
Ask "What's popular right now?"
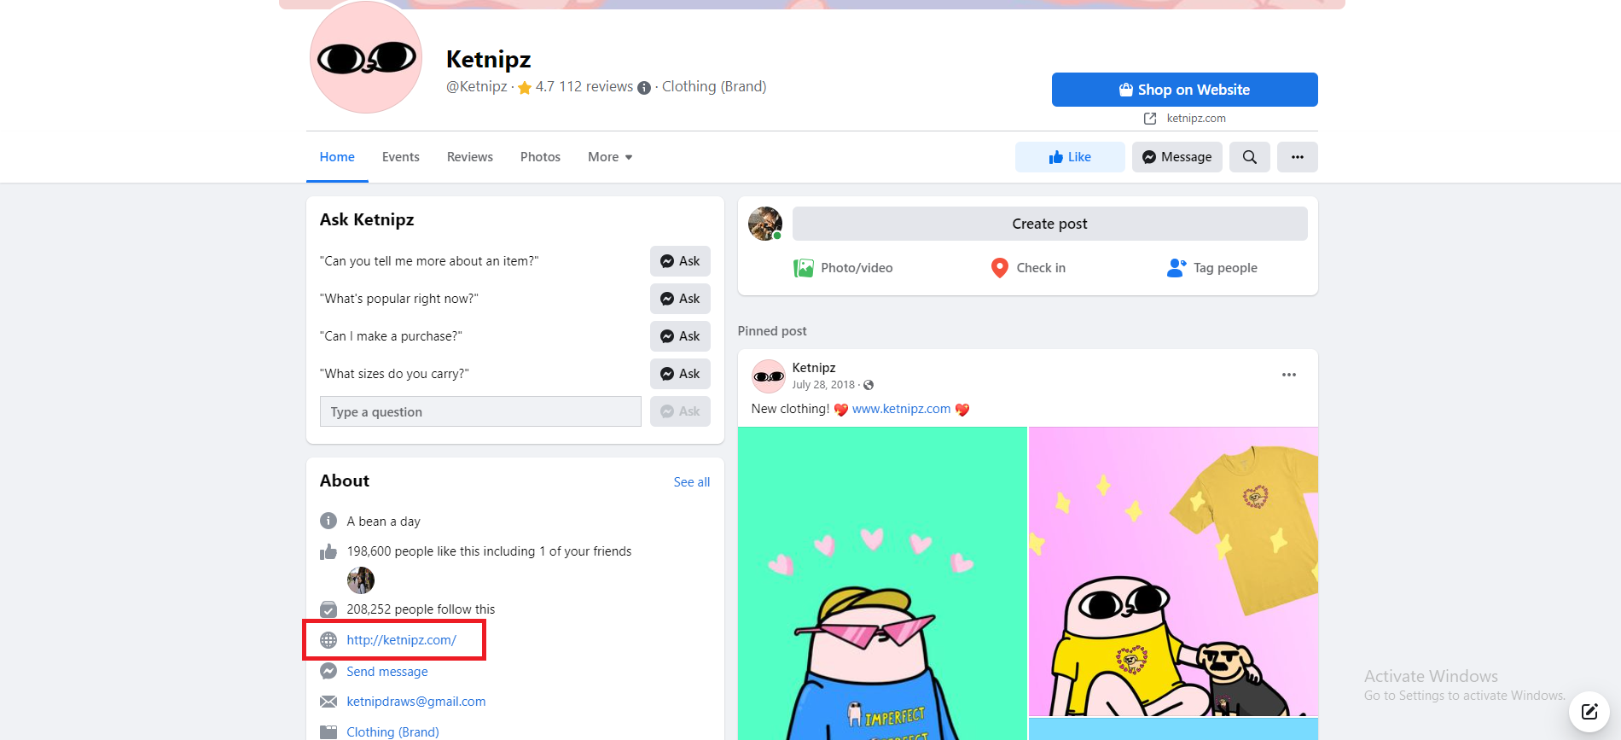click(x=680, y=299)
